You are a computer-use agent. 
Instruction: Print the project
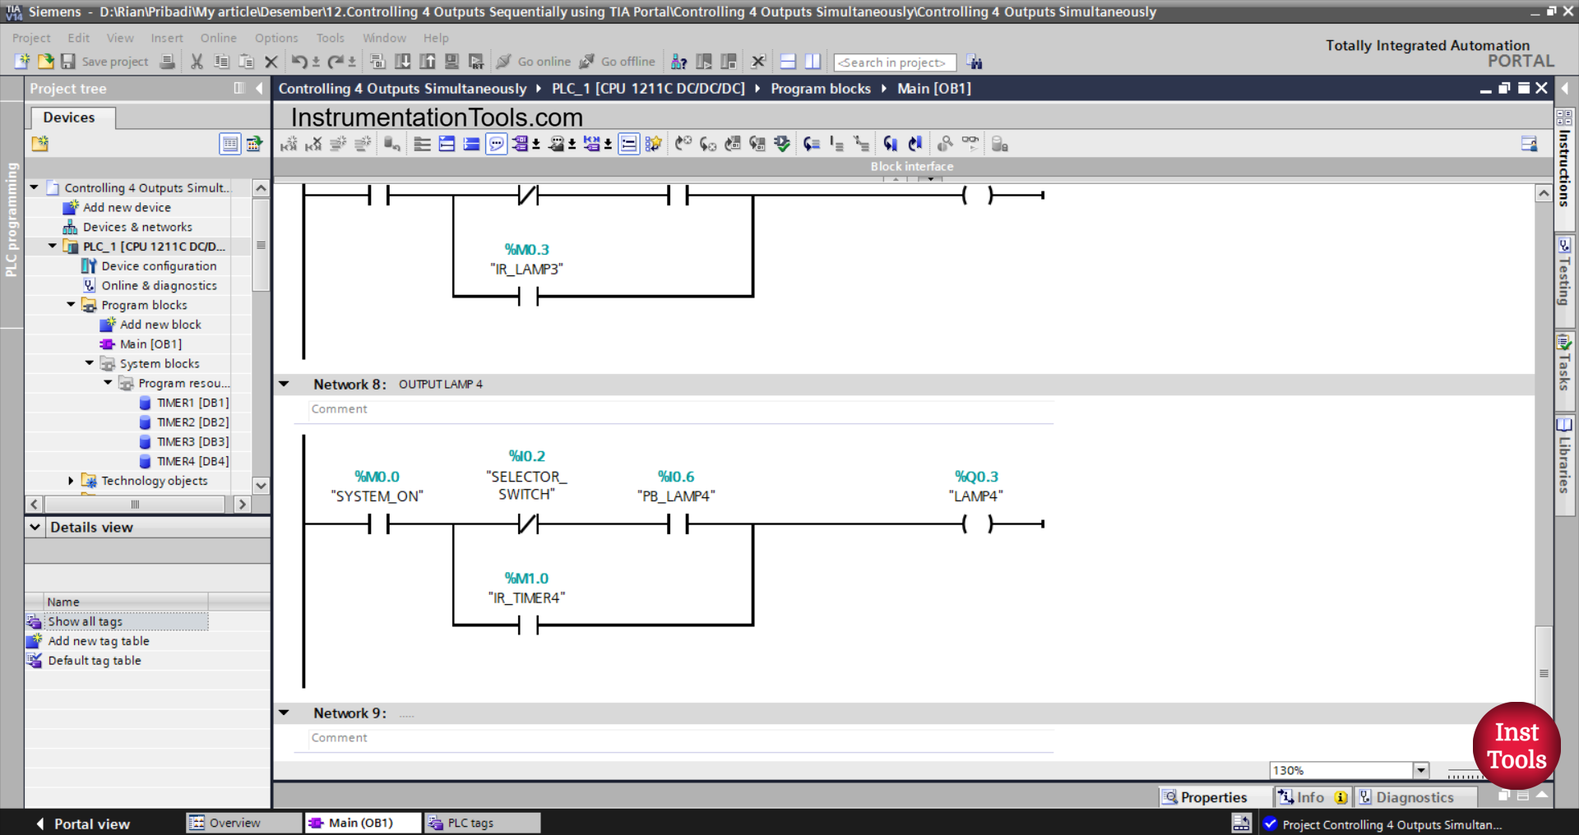(x=168, y=62)
